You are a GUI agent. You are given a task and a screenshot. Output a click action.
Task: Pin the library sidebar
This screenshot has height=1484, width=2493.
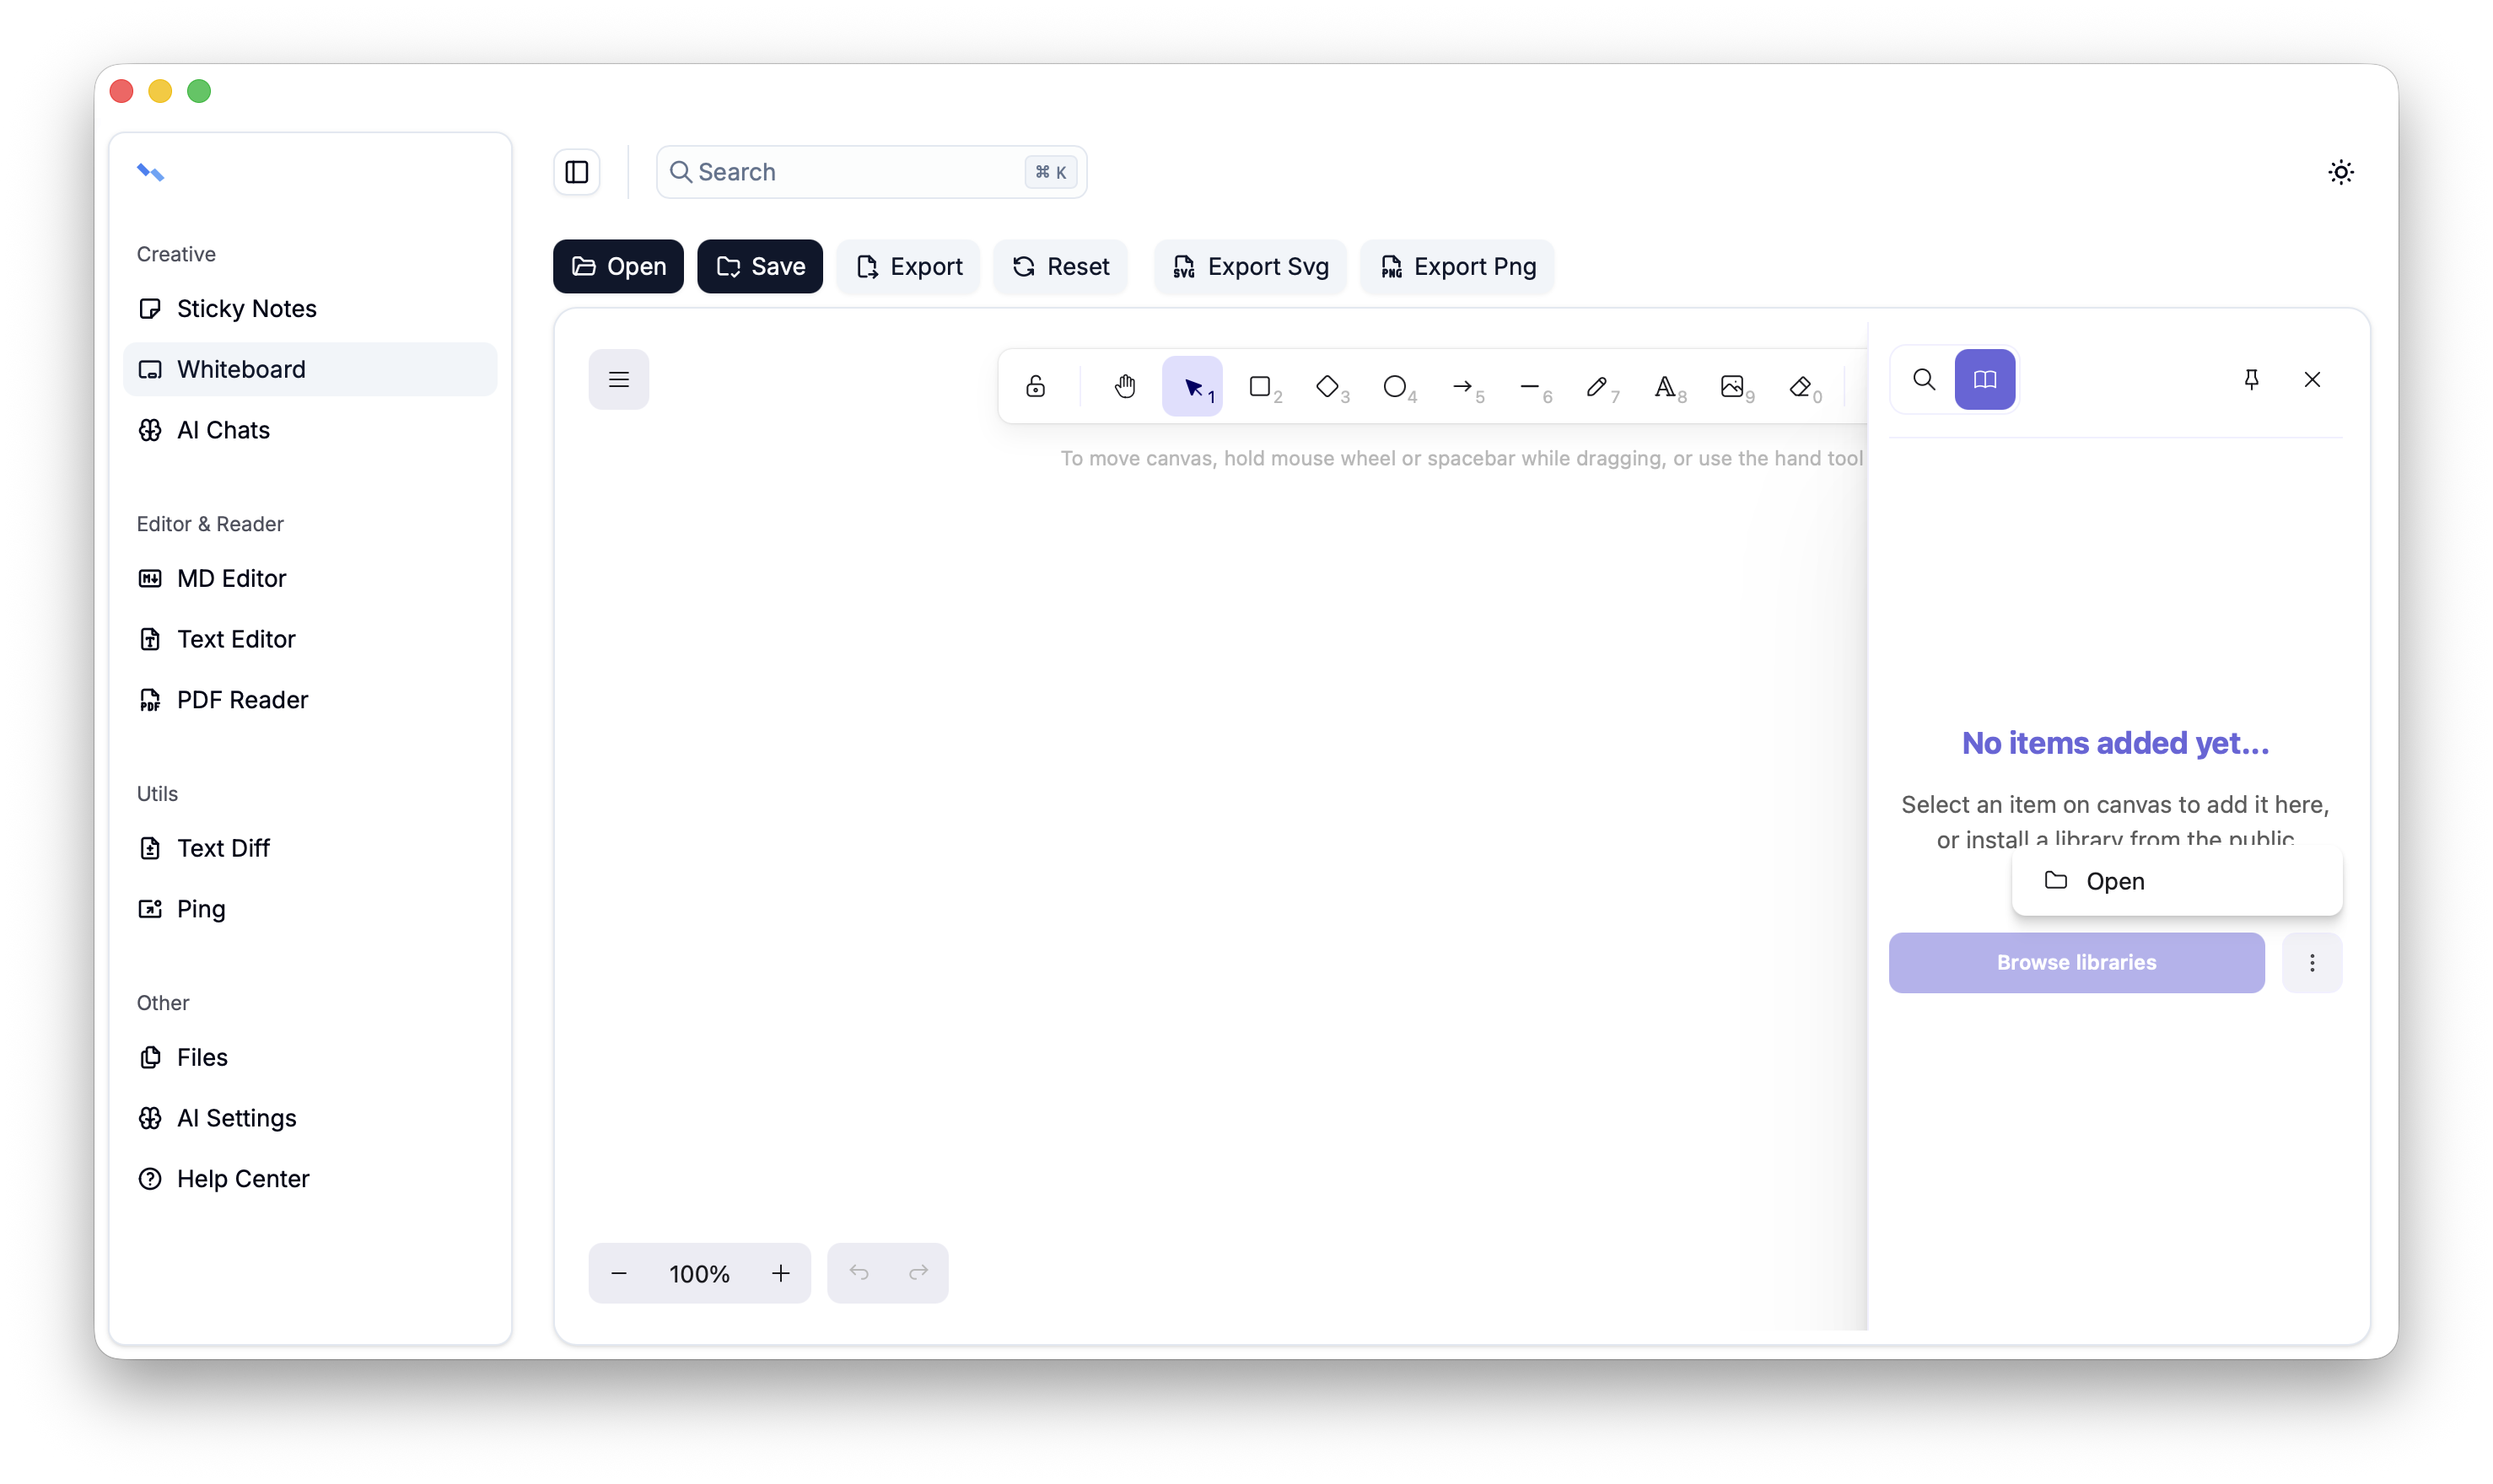pyautogui.click(x=2251, y=380)
